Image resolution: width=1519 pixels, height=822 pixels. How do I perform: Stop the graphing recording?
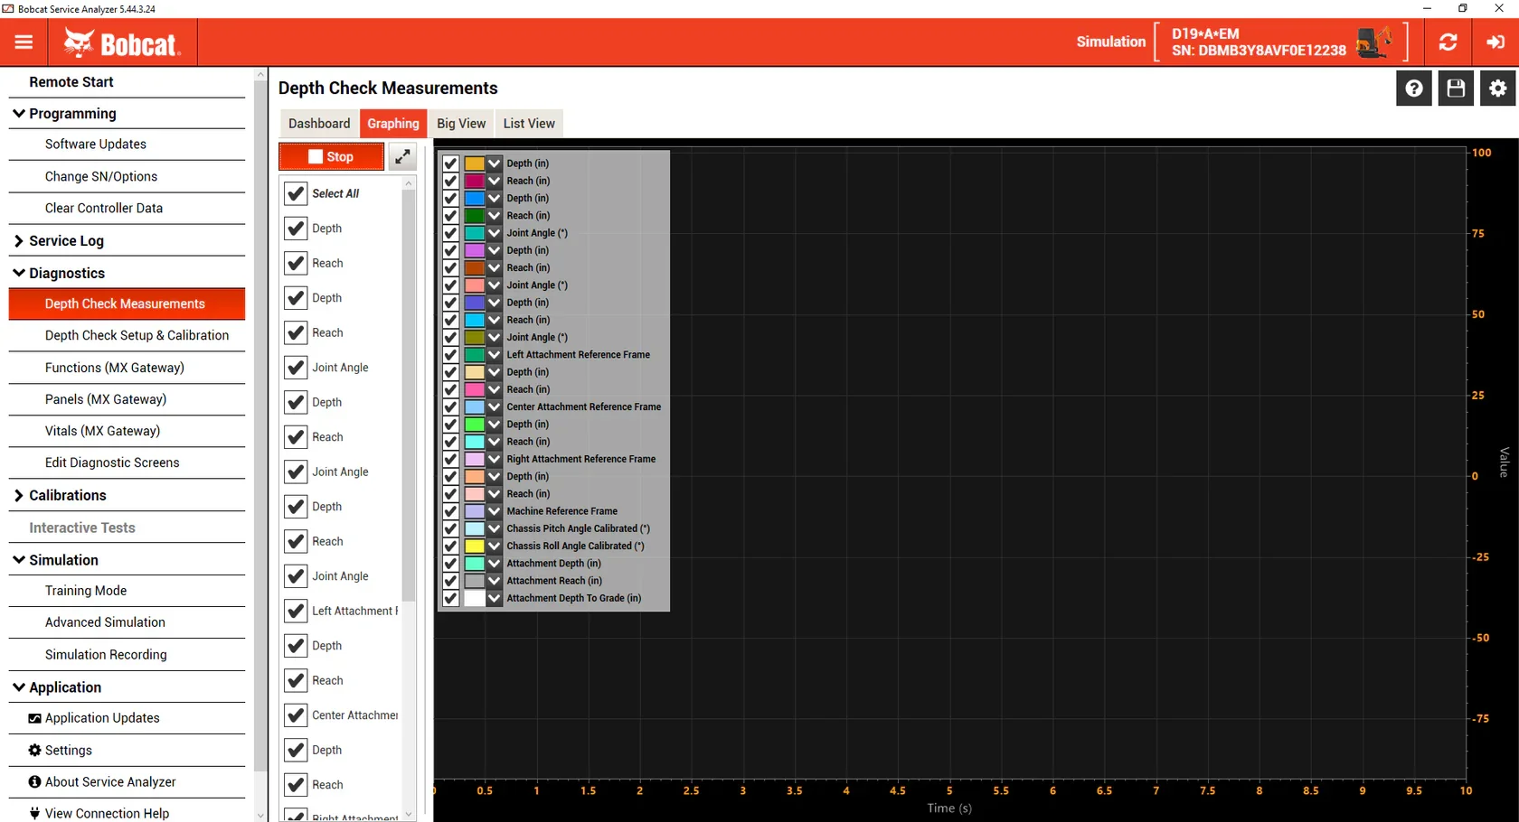click(x=331, y=156)
